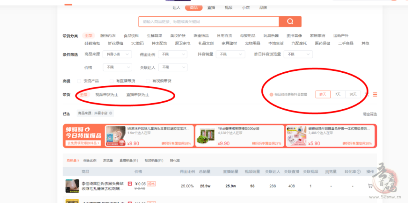The image size is (408, 203).
Task: Open the 价格 dropdown
Action: tap(118, 67)
